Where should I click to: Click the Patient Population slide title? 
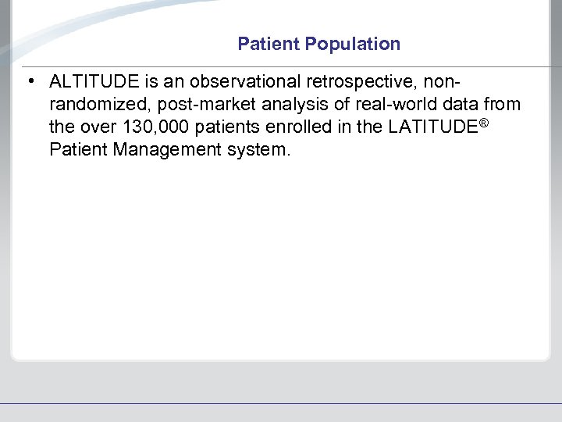pyautogui.click(x=318, y=44)
